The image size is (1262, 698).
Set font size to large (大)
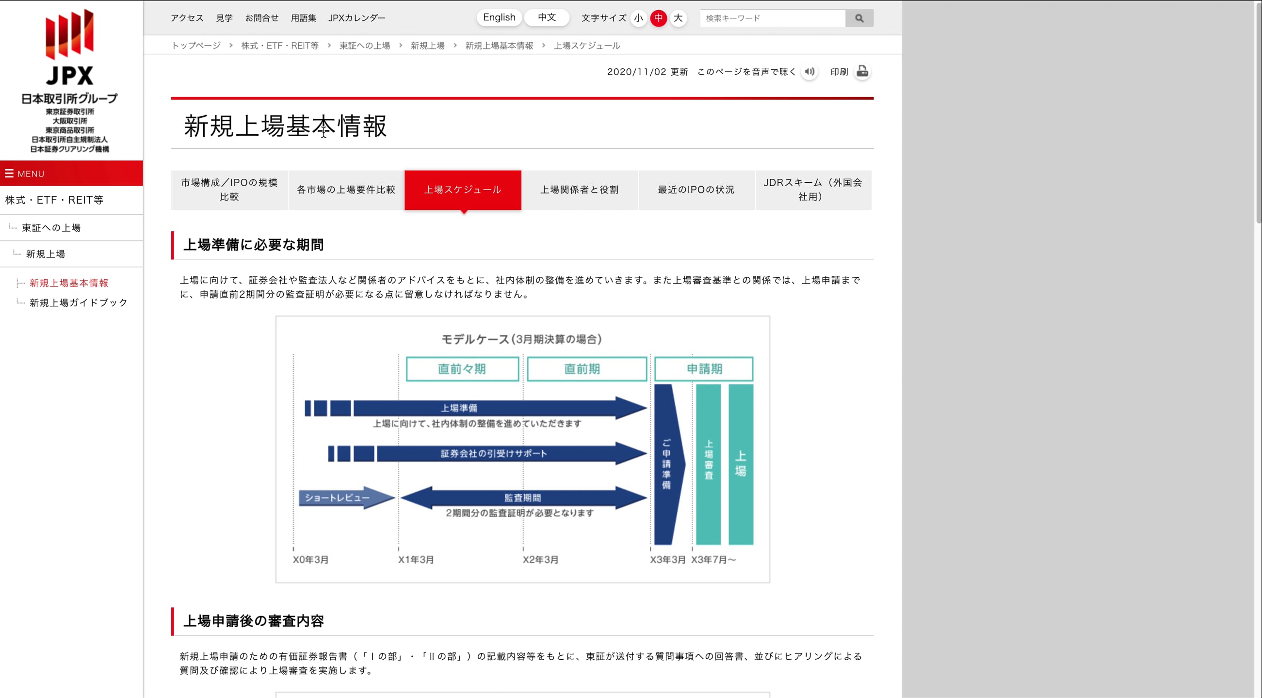coord(678,18)
